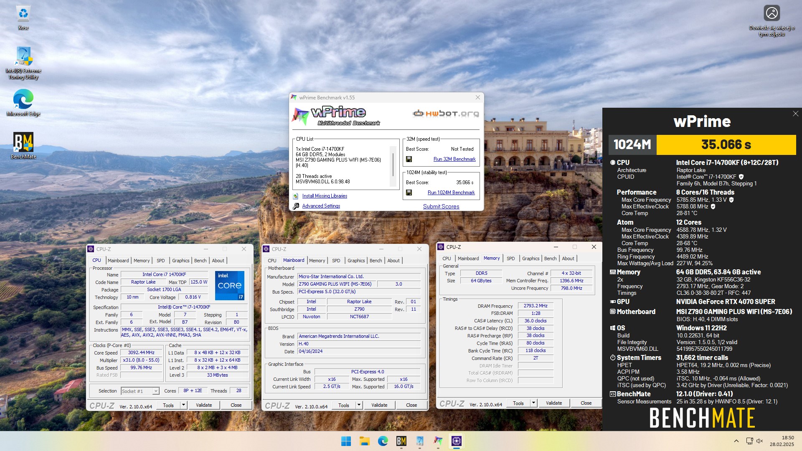Click the network tray icon
This screenshot has height=451, width=802.
point(749,441)
